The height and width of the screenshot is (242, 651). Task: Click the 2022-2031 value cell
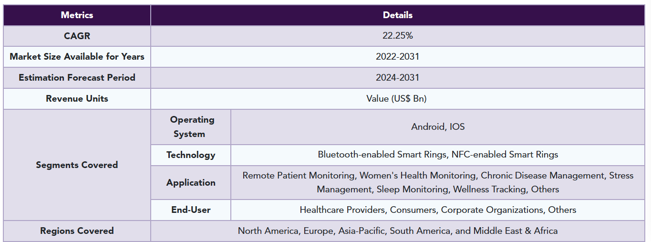pyautogui.click(x=397, y=57)
